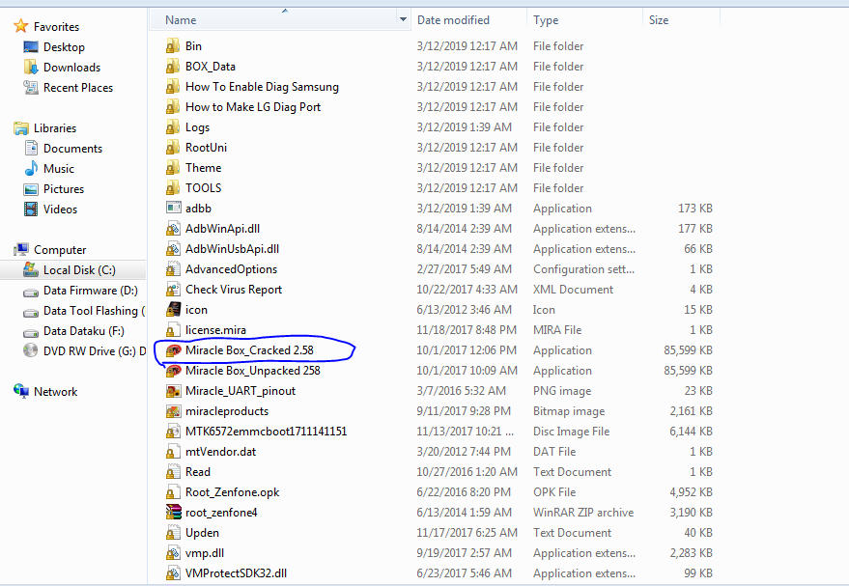Select the AdvancedOptions configuration file icon

tap(173, 269)
